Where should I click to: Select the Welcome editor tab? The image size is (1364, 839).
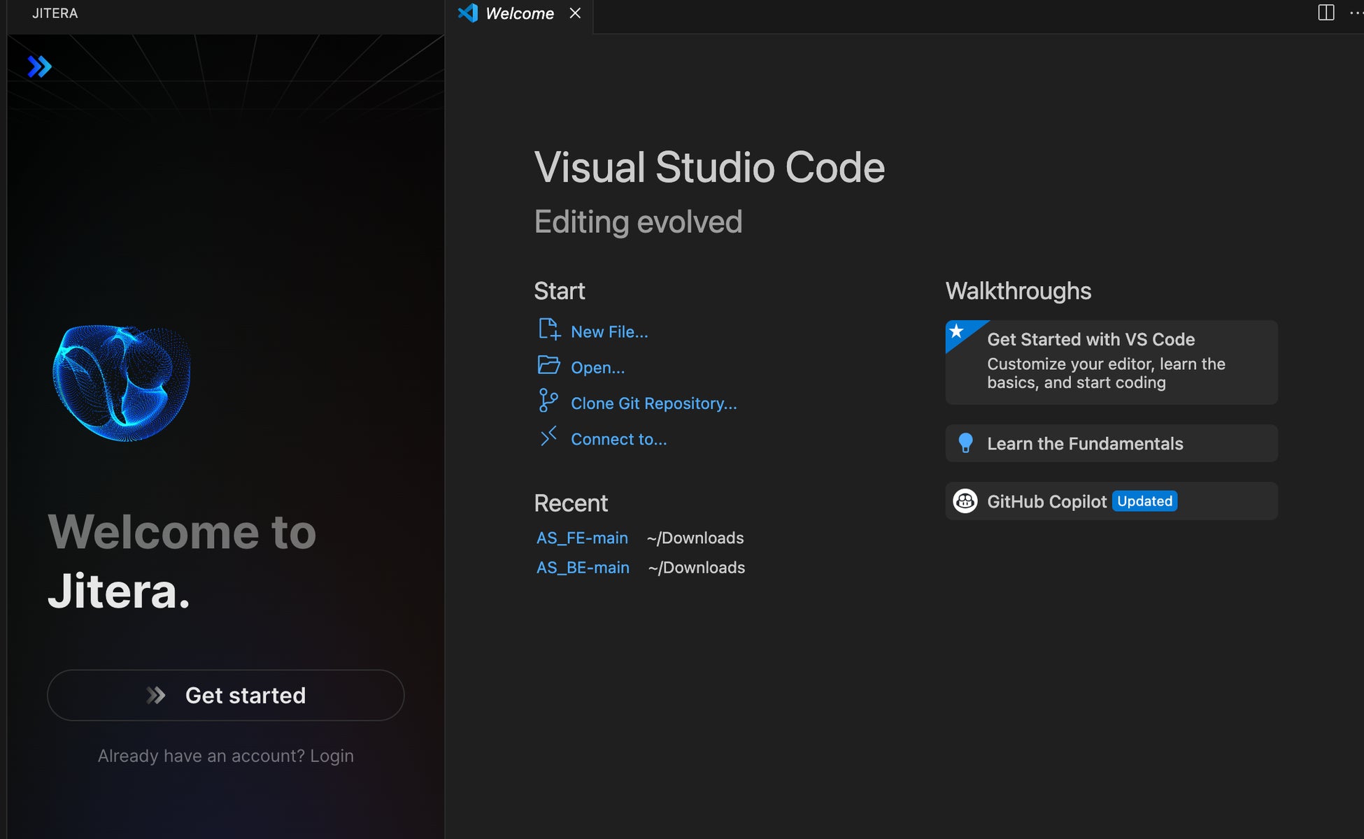519,13
